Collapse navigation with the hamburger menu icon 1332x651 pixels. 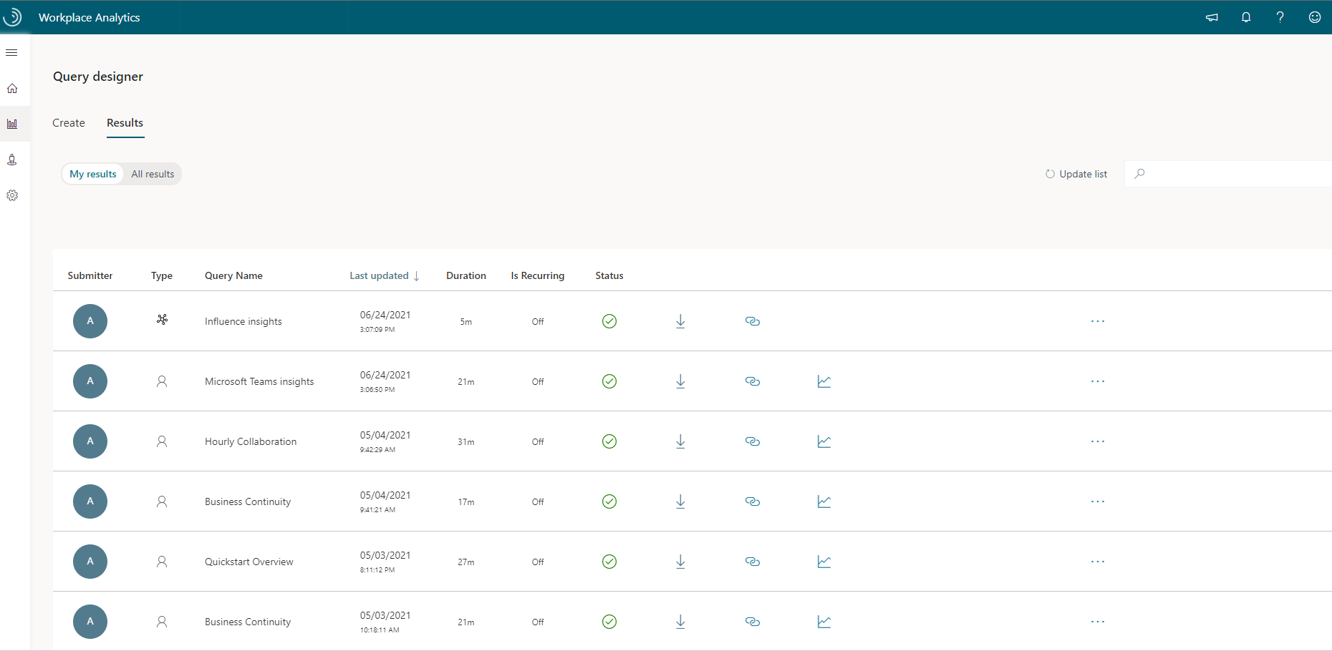click(x=11, y=52)
